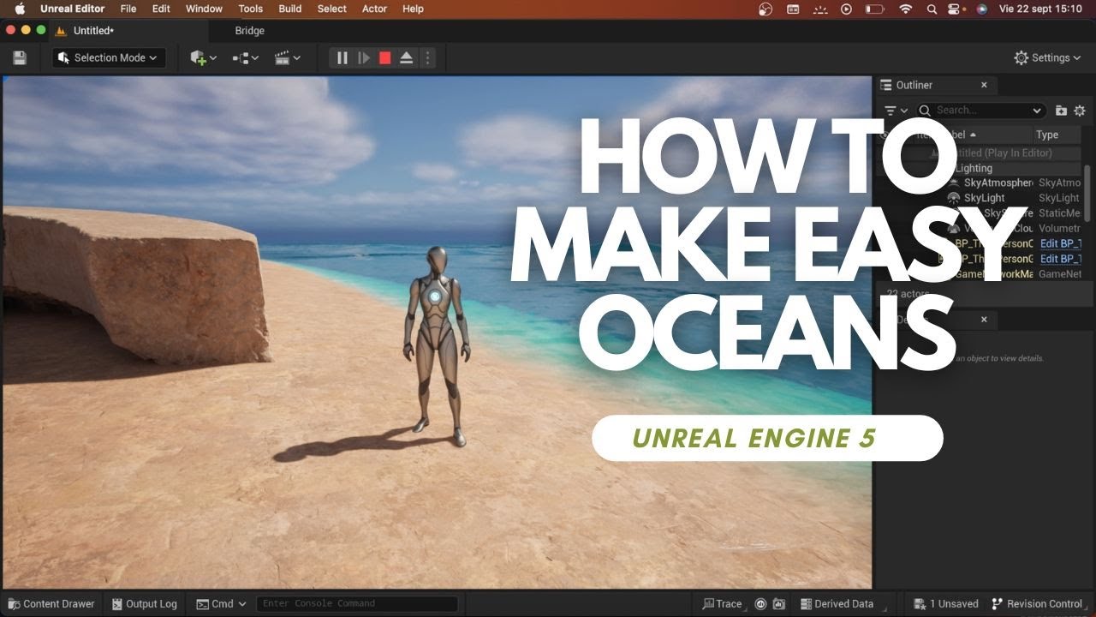Open the Help menu
Screen dimensions: 1096x617
[x=413, y=9]
